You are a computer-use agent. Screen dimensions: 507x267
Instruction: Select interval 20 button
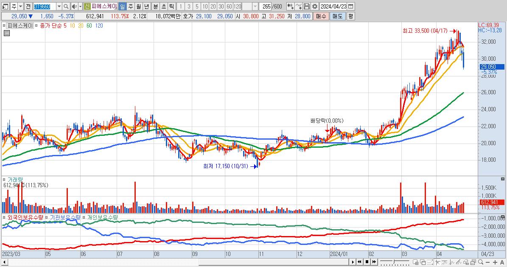tap(213, 6)
